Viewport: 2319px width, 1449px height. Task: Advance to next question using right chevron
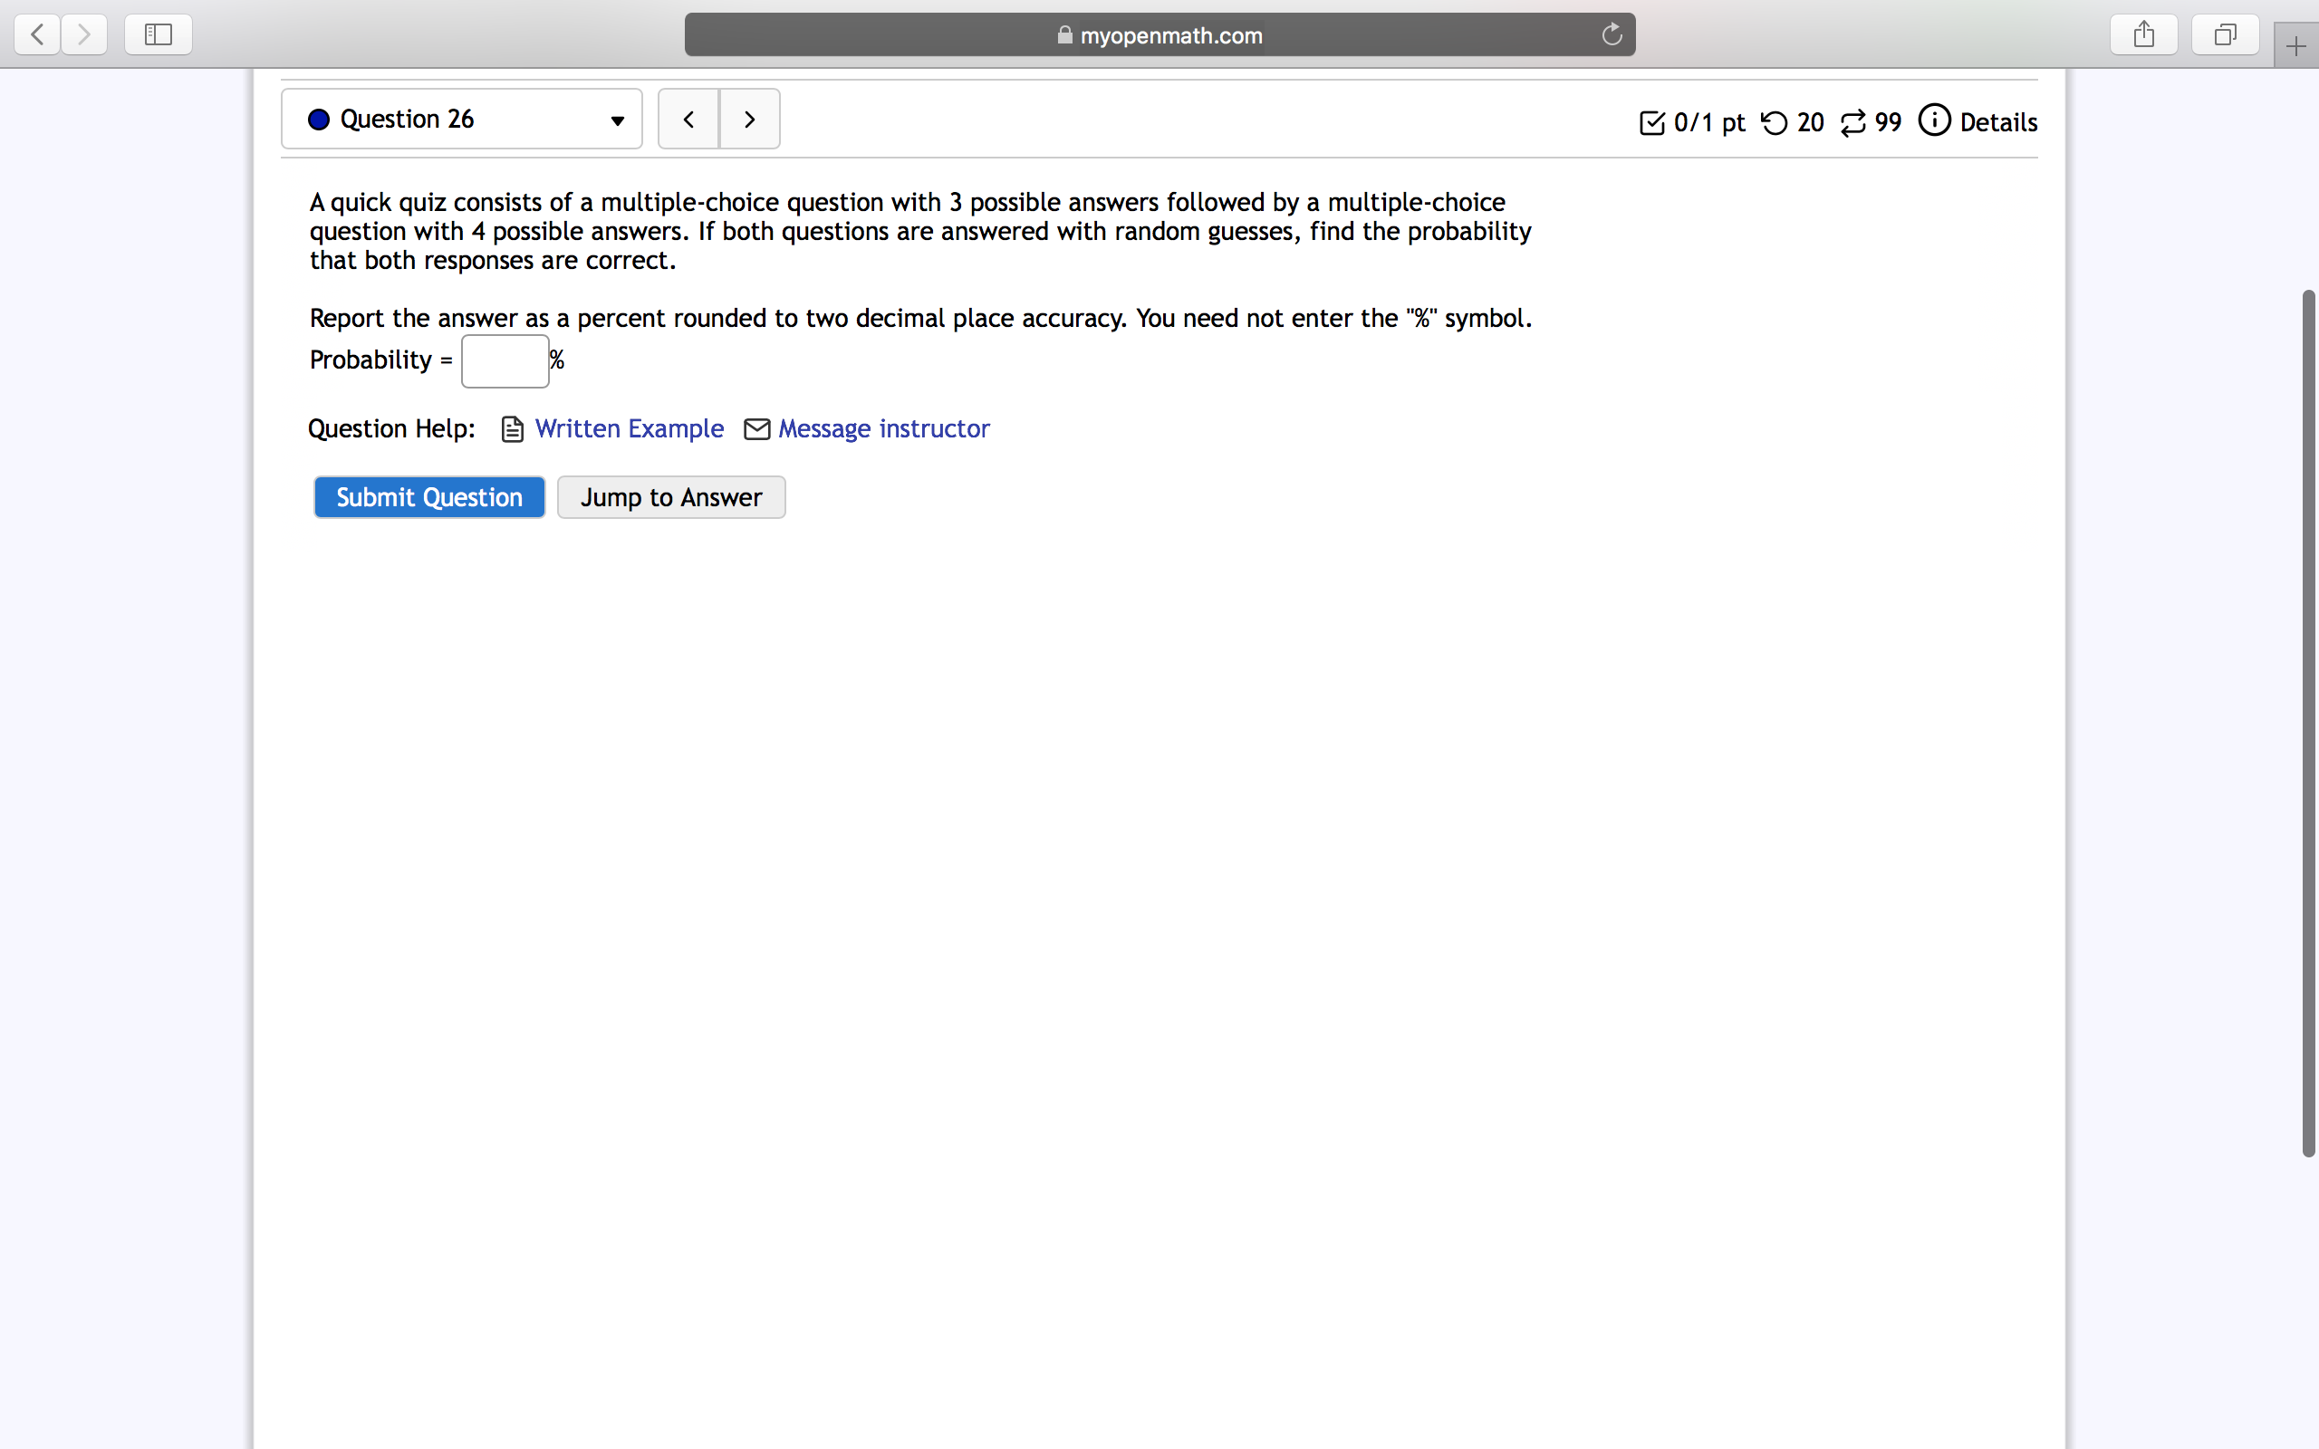(748, 118)
